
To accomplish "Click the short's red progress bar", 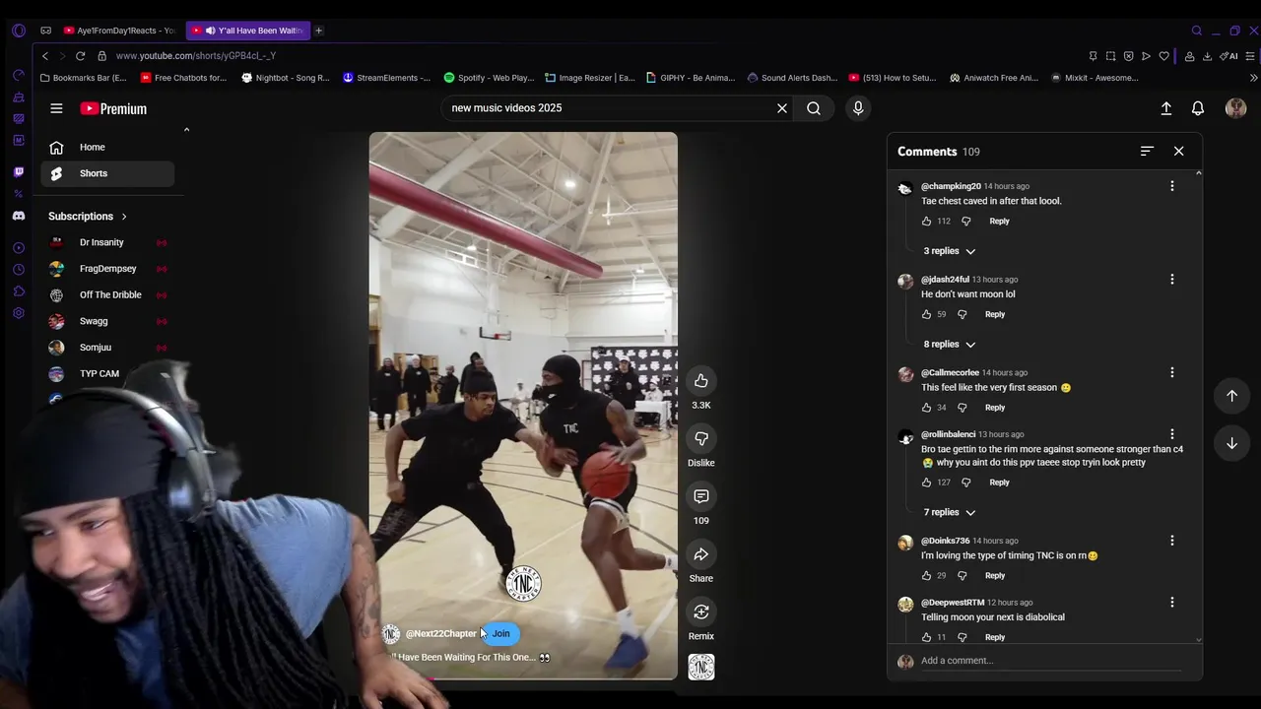I will 523,678.
